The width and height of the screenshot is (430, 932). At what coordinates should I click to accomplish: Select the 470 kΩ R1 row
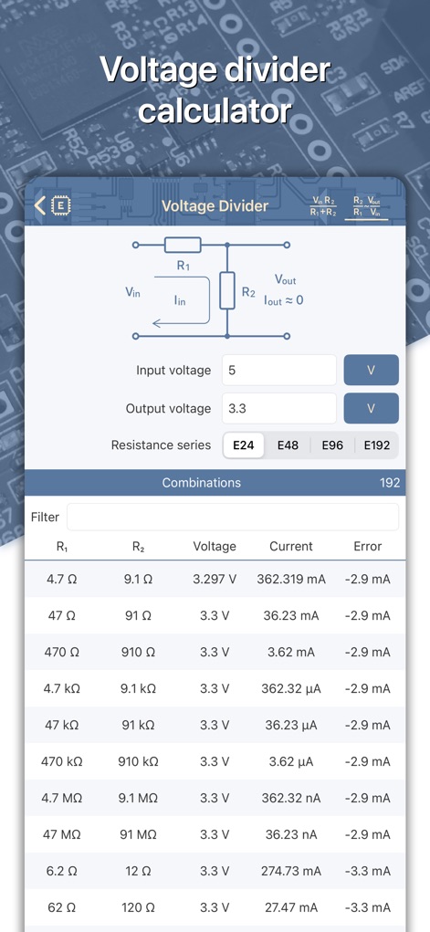(x=215, y=761)
